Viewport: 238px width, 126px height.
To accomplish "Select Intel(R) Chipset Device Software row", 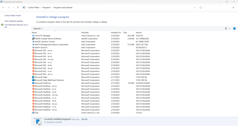I will (x=48, y=39).
